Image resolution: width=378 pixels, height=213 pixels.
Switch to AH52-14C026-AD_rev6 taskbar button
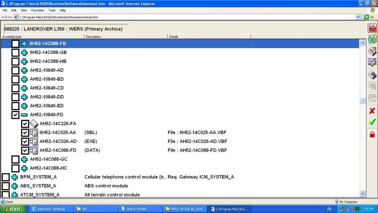(x=185, y=209)
